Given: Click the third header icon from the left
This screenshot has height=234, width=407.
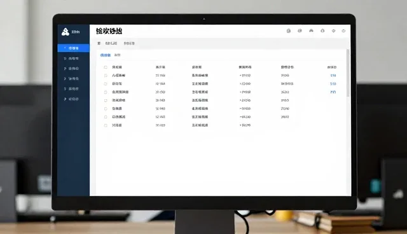Looking at the screenshot, I should 311,31.
